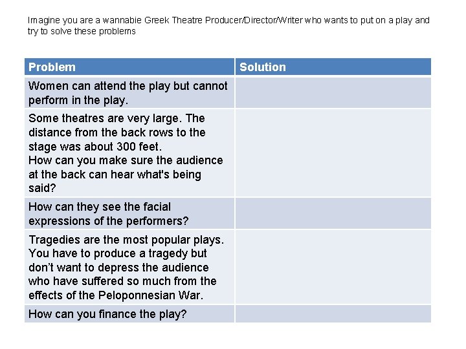
Task: Click empty Solution cell beside finance question
Action: [333, 314]
